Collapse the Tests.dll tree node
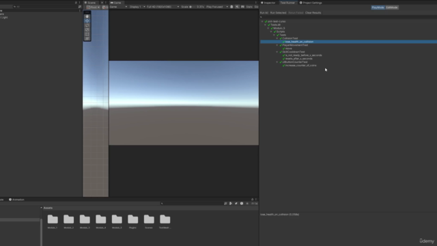This screenshot has width=437, height=246. [265, 25]
